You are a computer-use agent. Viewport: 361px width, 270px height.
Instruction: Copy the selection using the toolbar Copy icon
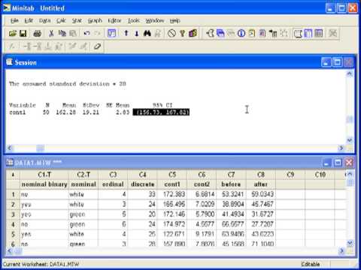[62, 33]
